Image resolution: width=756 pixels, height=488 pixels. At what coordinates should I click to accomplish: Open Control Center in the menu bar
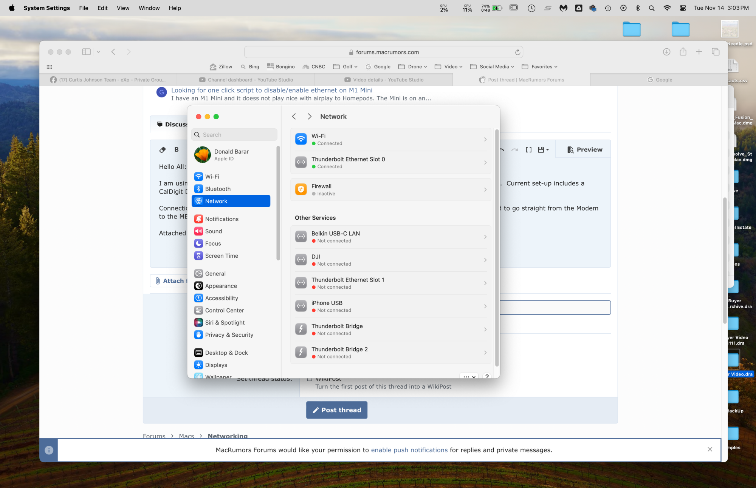(x=683, y=8)
